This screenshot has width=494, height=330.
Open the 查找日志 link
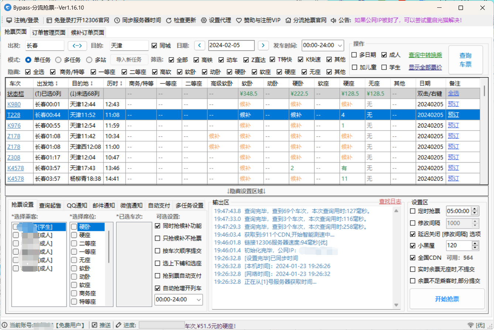(x=390, y=201)
